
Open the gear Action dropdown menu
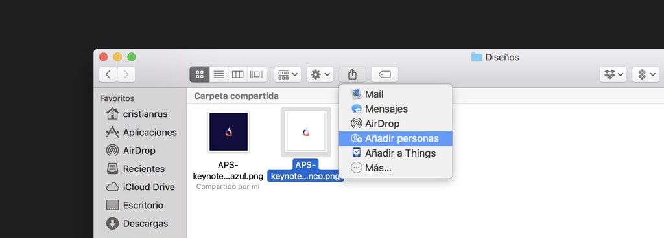tap(320, 74)
